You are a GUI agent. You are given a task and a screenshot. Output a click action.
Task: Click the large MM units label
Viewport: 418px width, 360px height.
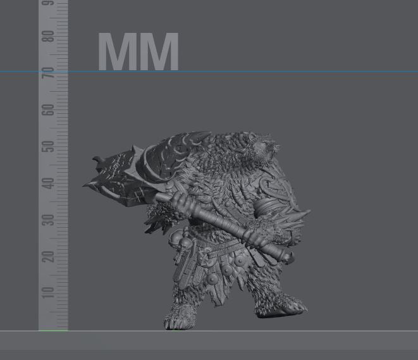coord(138,52)
